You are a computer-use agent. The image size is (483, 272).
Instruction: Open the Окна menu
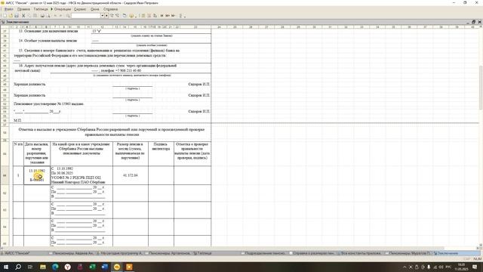click(x=95, y=9)
